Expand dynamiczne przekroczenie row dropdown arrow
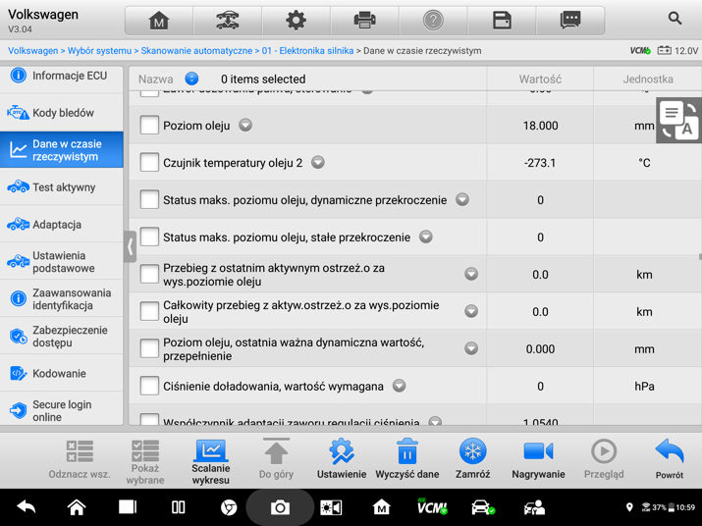This screenshot has width=702, height=526. (x=462, y=199)
